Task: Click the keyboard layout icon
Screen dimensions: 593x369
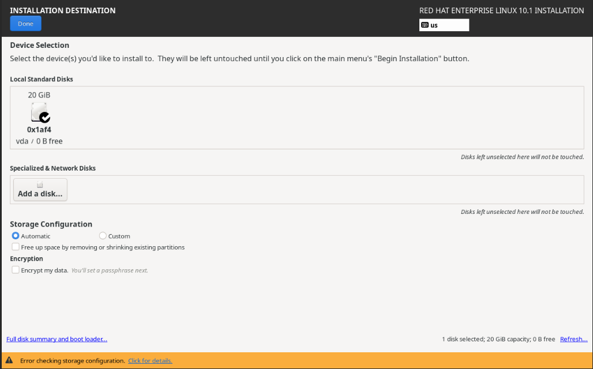Action: (x=425, y=25)
